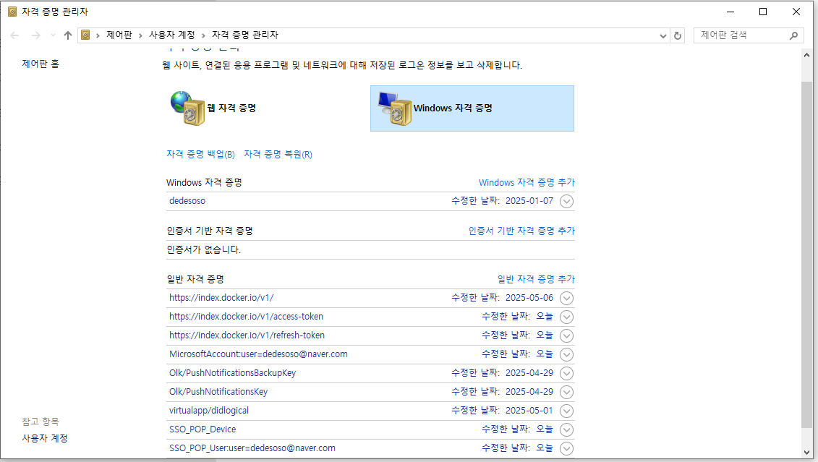Viewport: 818px width, 462px height.
Task: Click the back navigation arrow
Action: click(14, 35)
